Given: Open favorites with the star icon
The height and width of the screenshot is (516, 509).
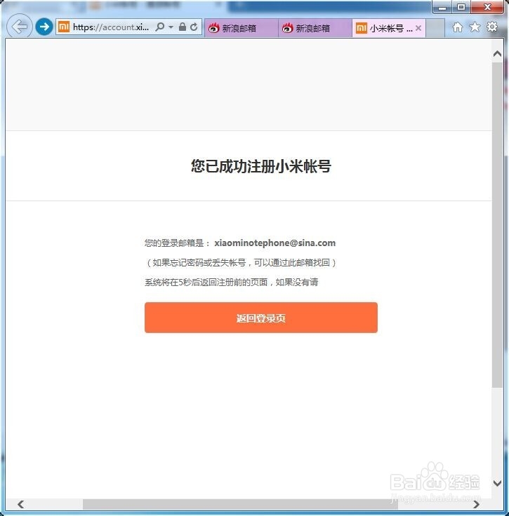Looking at the screenshot, I should (475, 27).
